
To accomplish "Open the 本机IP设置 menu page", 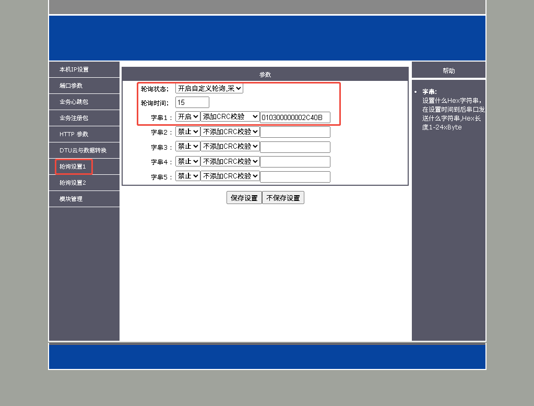I will tap(74, 69).
